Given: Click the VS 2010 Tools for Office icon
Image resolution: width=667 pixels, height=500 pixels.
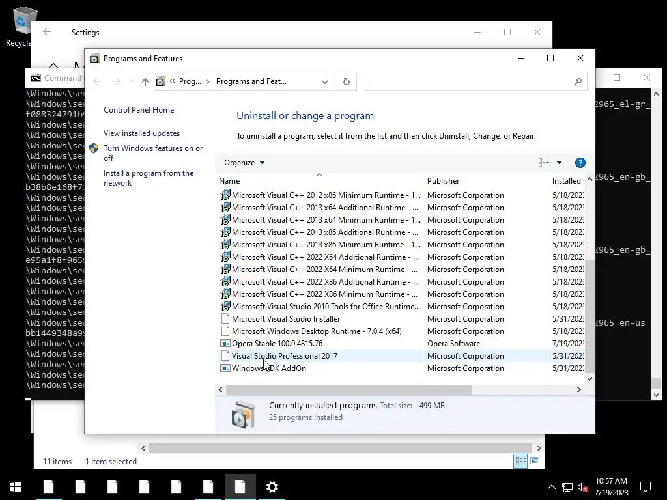Looking at the screenshot, I should [225, 307].
